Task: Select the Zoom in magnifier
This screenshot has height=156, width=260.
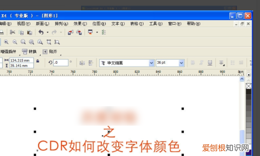Action: (6, 42)
